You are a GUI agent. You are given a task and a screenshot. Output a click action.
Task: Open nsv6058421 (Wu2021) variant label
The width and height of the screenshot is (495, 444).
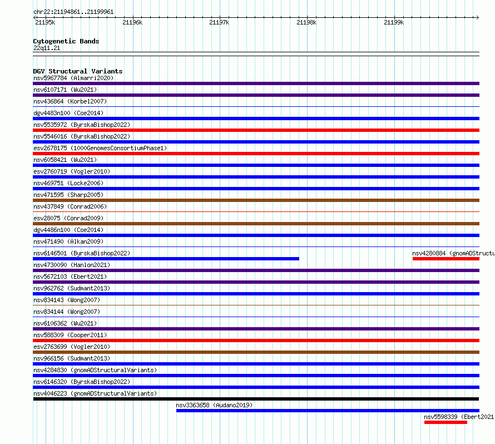pyautogui.click(x=65, y=160)
